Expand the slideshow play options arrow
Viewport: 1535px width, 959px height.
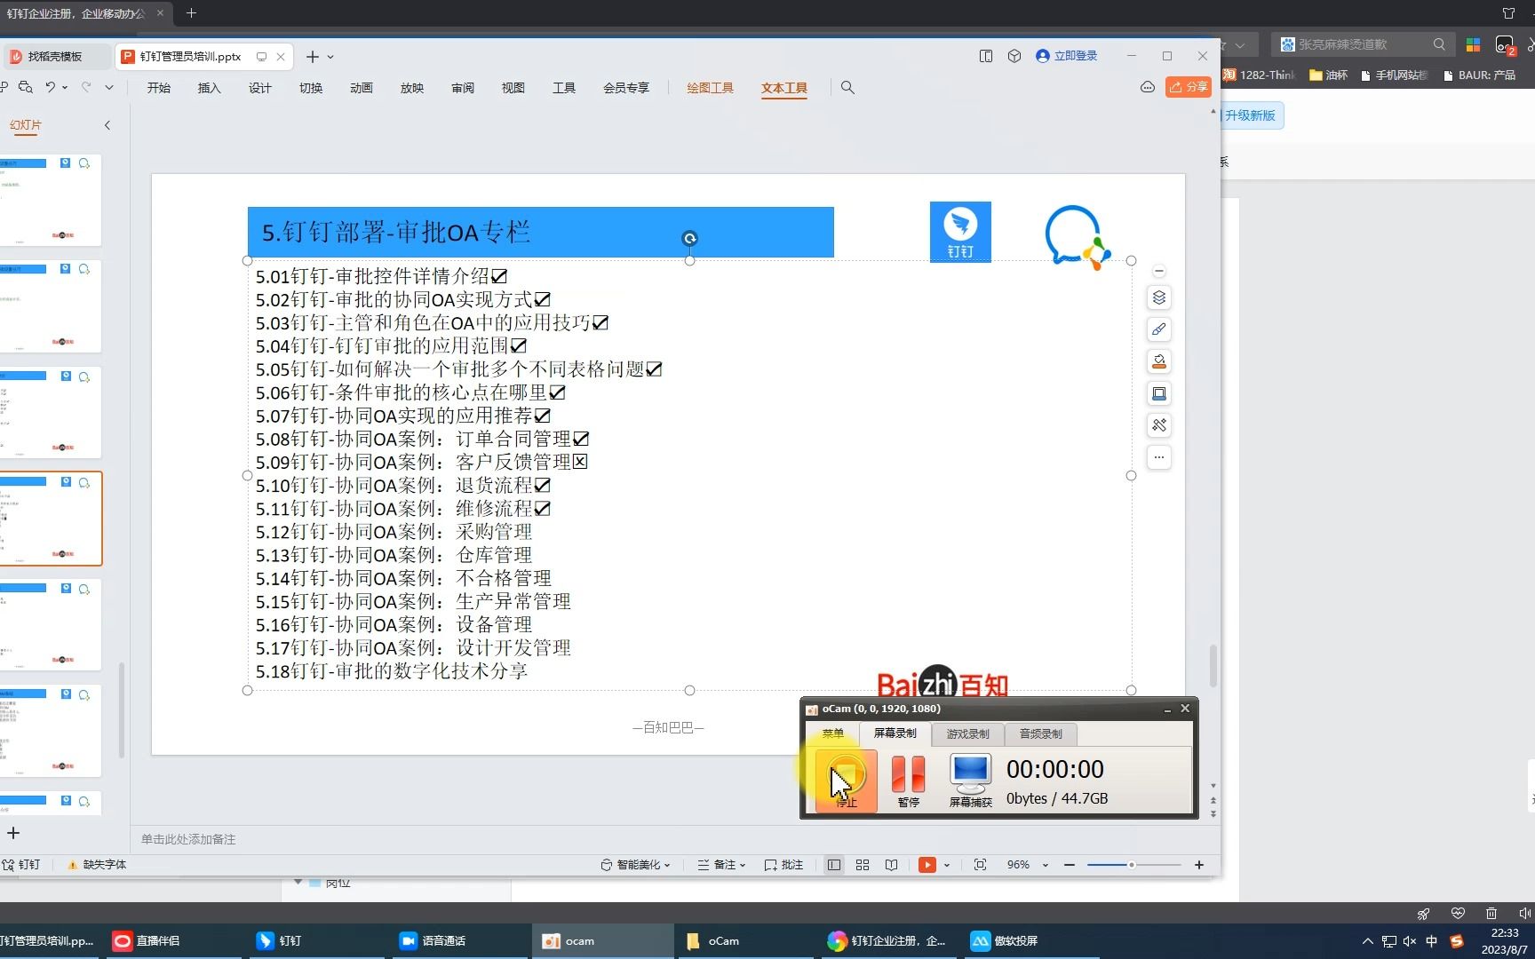[946, 865]
